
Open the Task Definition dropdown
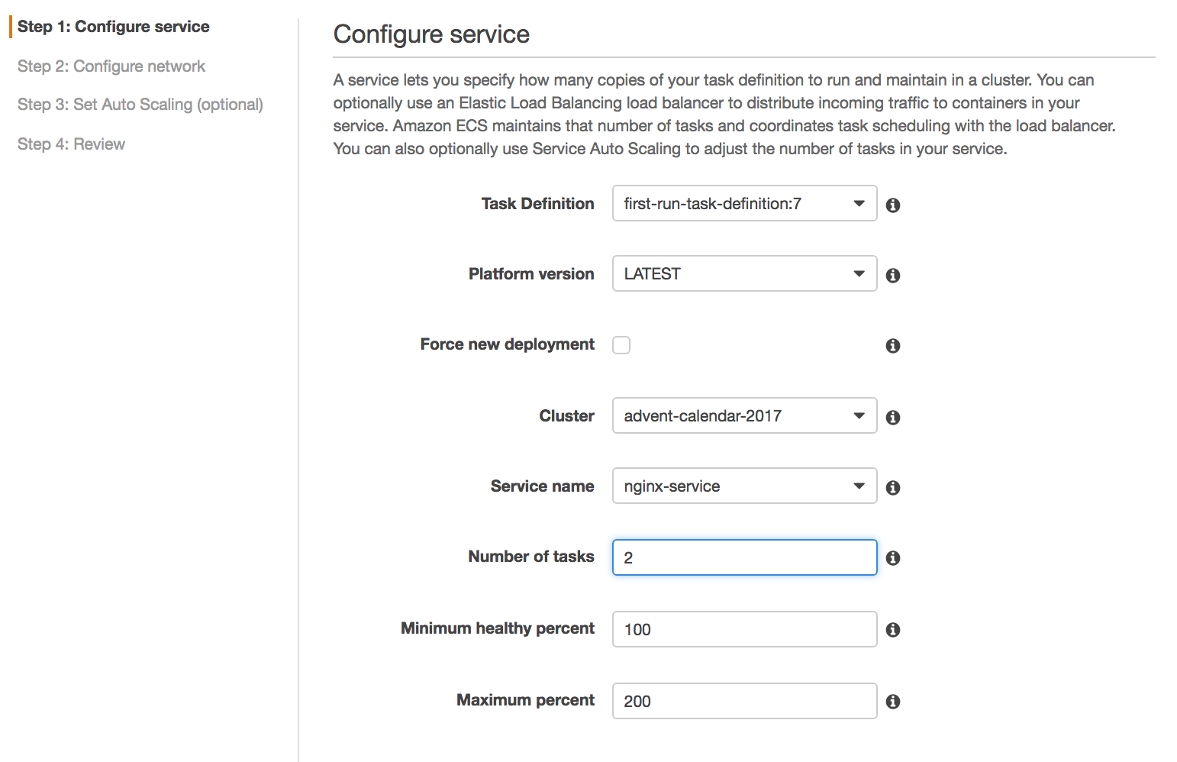click(744, 204)
